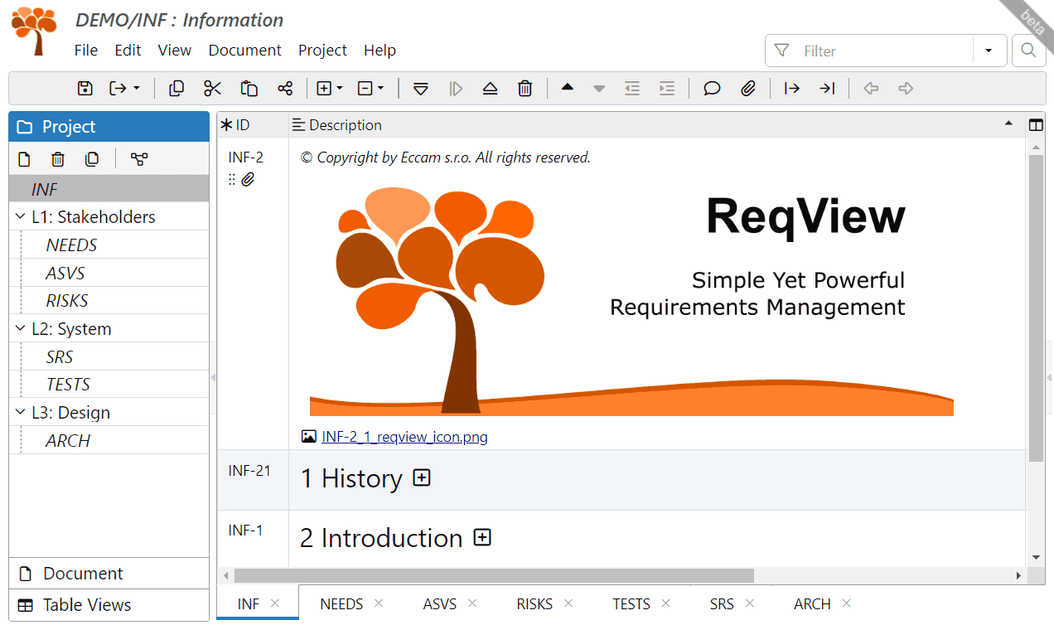Save the project with the floppy disk icon
This screenshot has width=1054, height=625.
point(85,88)
